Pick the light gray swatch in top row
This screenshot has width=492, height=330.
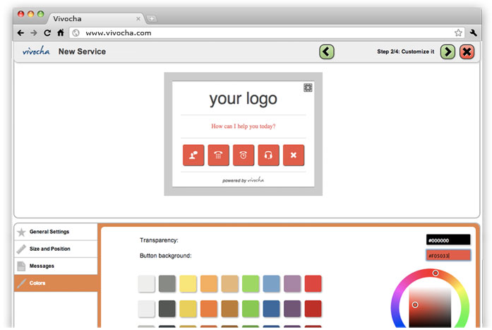[147, 283]
